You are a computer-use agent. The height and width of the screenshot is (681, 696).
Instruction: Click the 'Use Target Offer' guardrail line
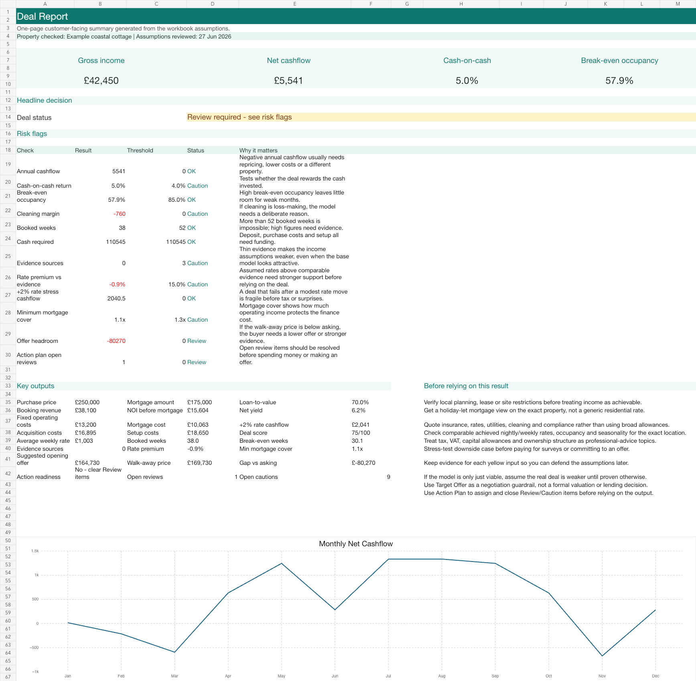[536, 485]
